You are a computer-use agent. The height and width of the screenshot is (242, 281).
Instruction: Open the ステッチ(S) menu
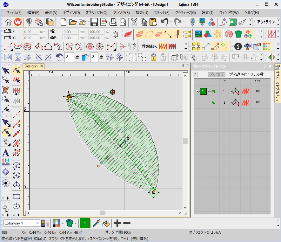(161, 13)
